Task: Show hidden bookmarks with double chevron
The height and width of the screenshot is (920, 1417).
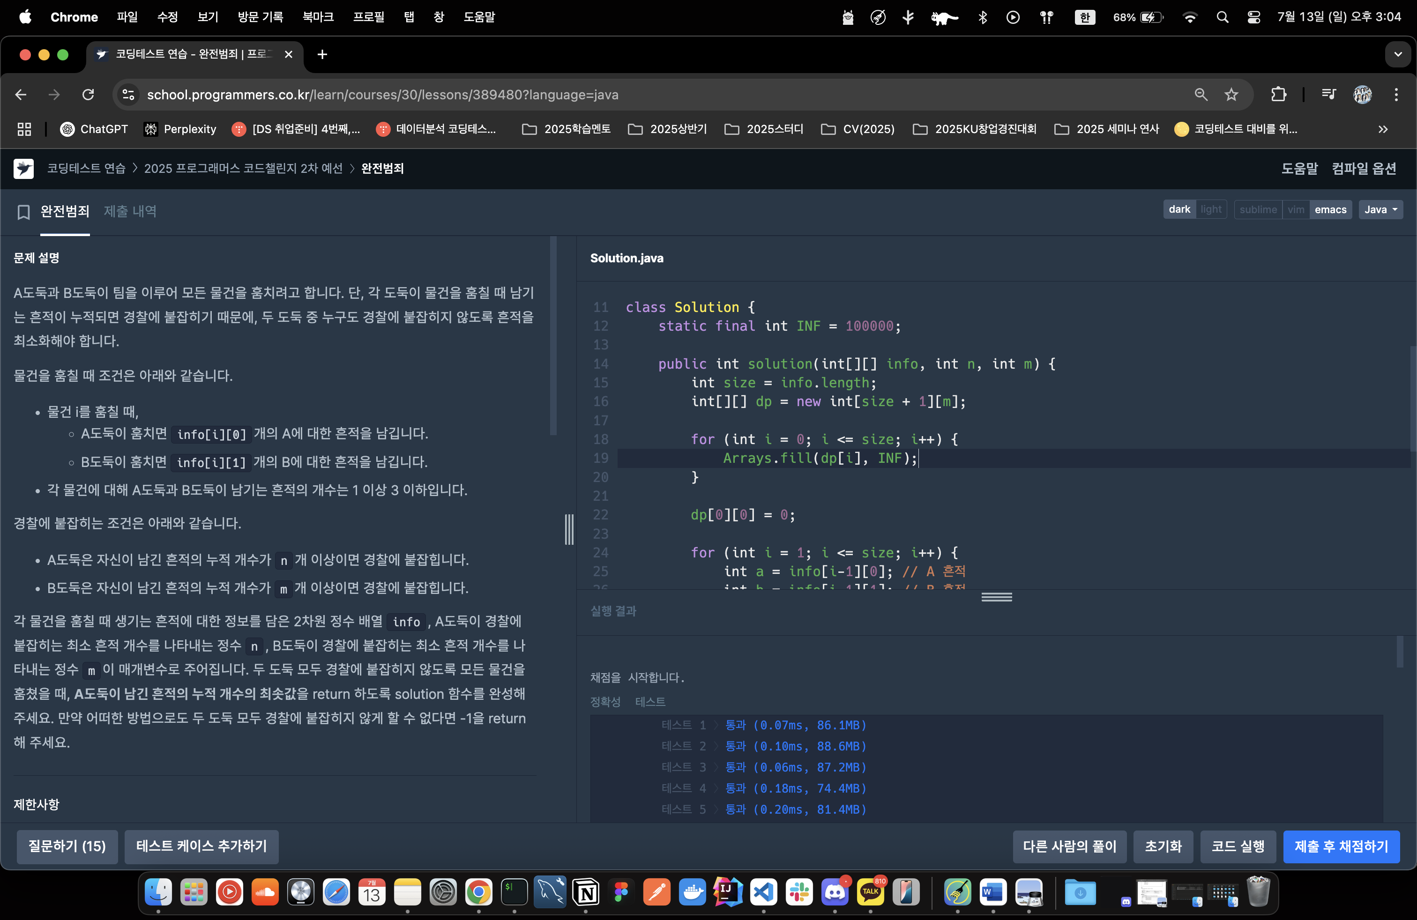Action: 1383,129
